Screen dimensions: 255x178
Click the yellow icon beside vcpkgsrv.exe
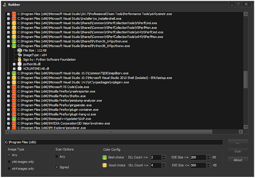(14, 82)
